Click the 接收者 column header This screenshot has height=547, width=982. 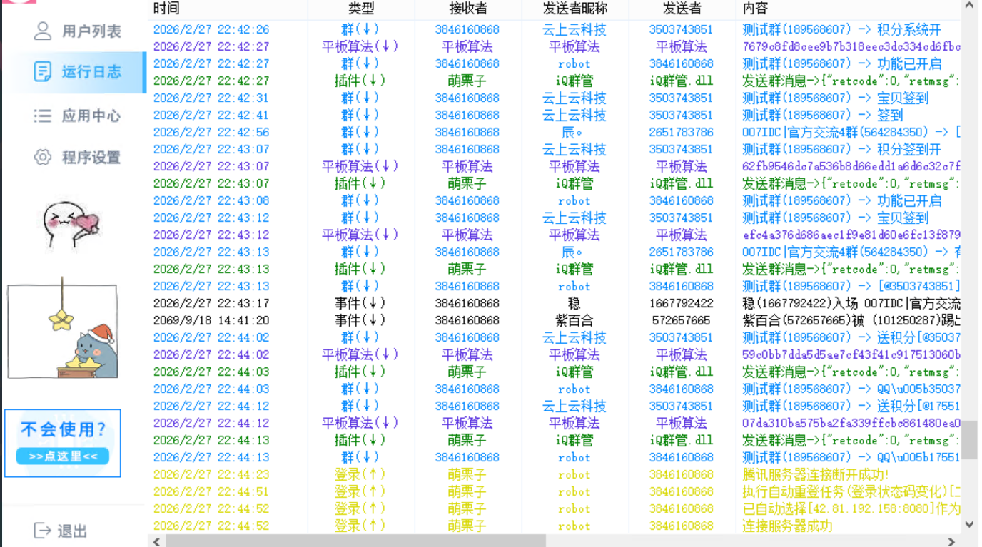click(468, 9)
